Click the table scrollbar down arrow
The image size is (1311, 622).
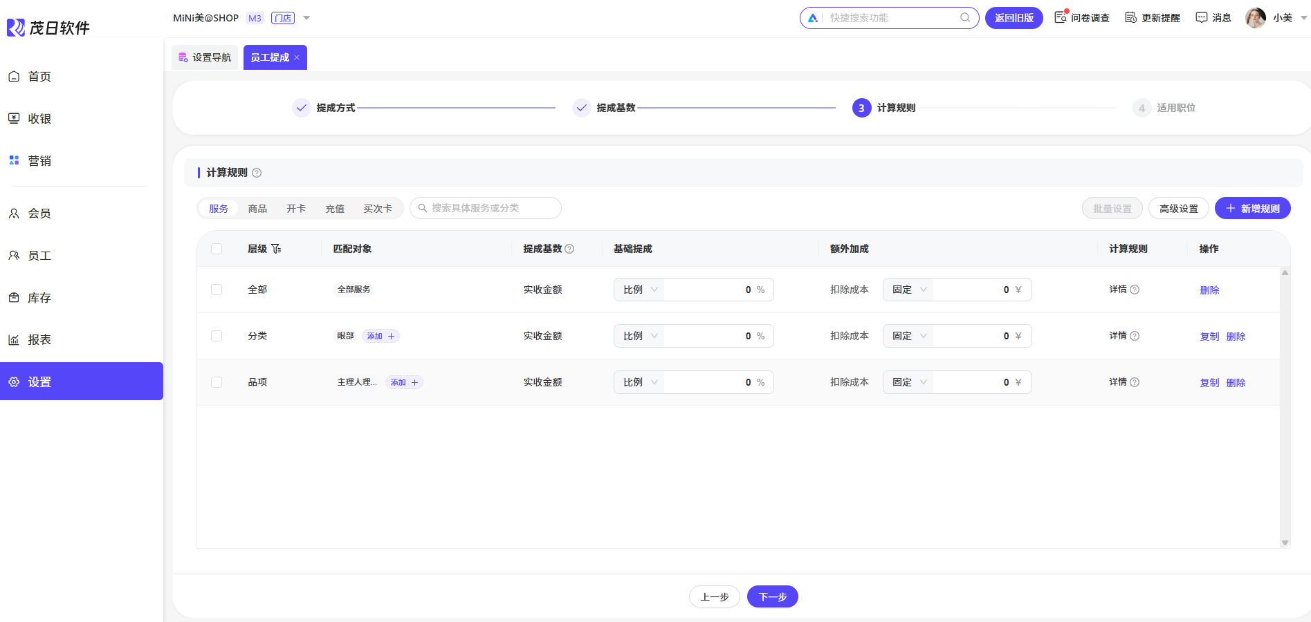1285,543
